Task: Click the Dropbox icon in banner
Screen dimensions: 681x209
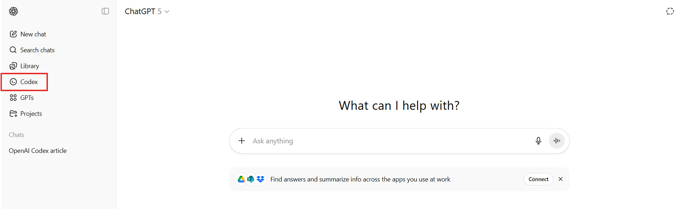Action: [x=261, y=179]
